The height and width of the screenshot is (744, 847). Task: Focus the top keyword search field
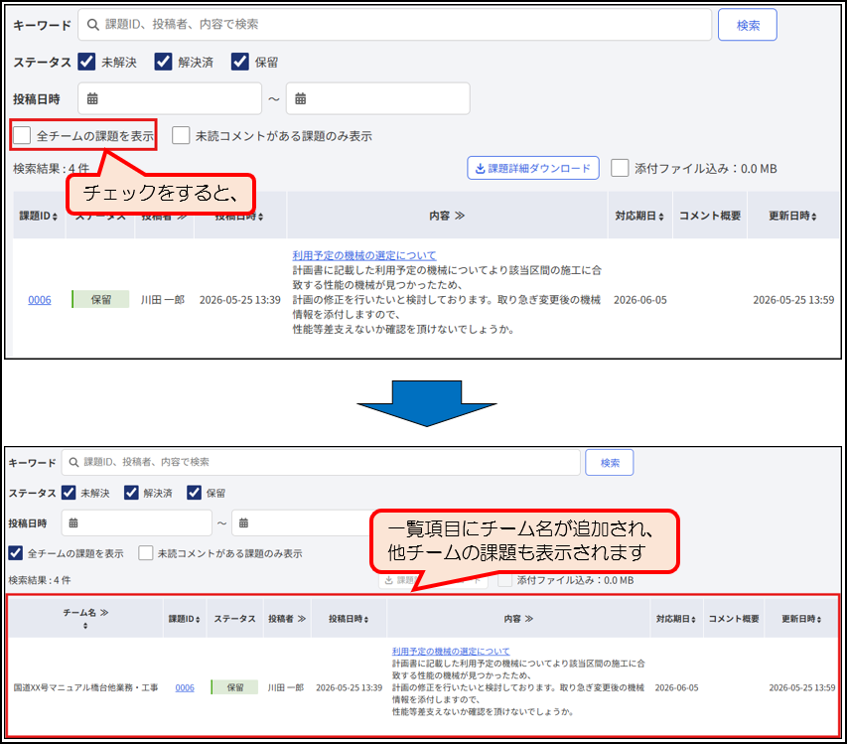tap(395, 25)
